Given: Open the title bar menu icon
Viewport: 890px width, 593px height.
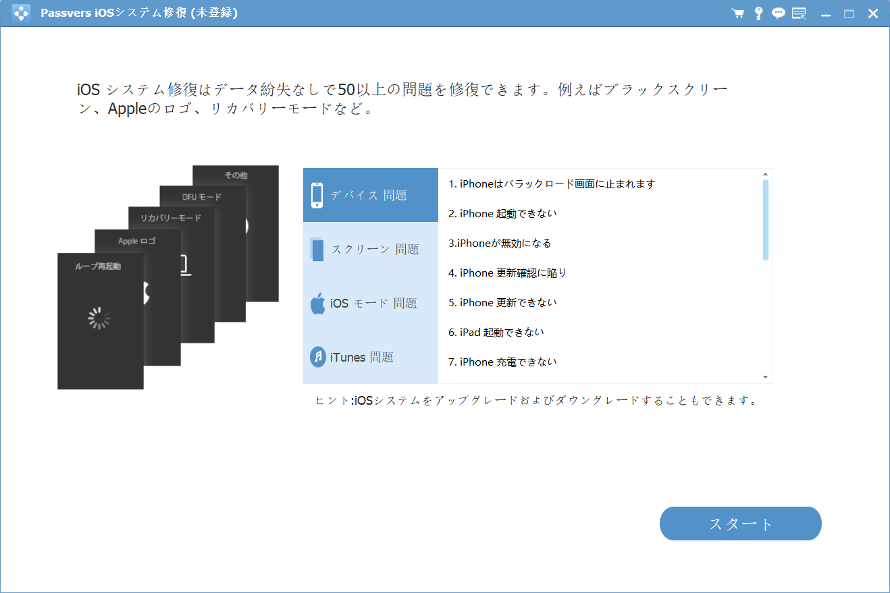Looking at the screenshot, I should 800,13.
